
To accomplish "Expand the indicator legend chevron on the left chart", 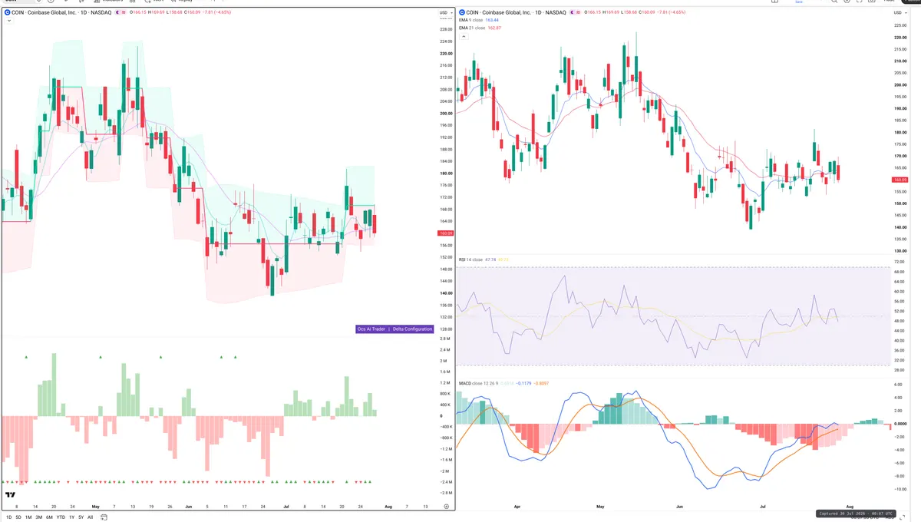I will [x=8, y=21].
